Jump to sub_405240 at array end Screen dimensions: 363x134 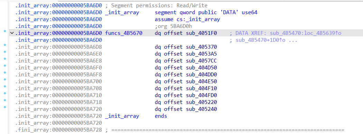coord(201,109)
